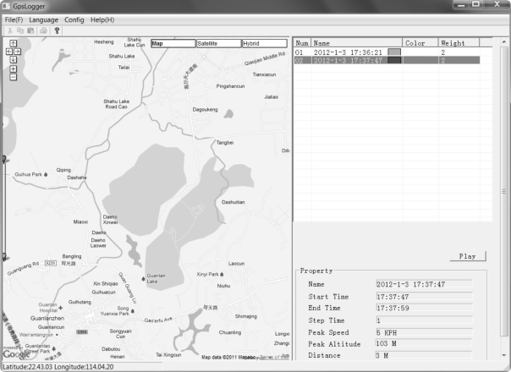
Task: Switch map view to Map mode
Action: click(x=173, y=43)
